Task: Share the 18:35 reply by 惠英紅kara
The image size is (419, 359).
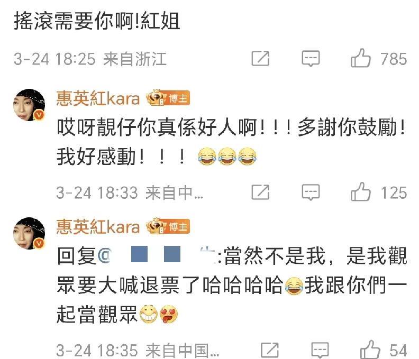Action: [270, 350]
